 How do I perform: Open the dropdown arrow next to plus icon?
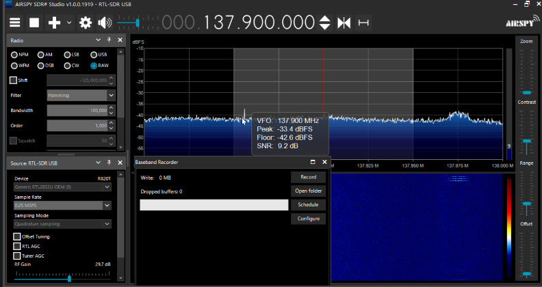pyautogui.click(x=70, y=23)
